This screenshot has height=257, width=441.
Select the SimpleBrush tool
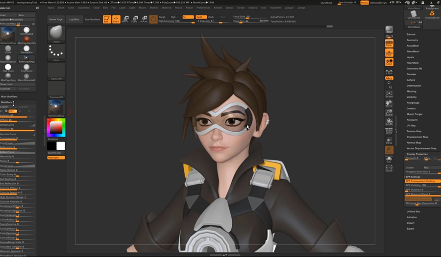[x=432, y=15]
